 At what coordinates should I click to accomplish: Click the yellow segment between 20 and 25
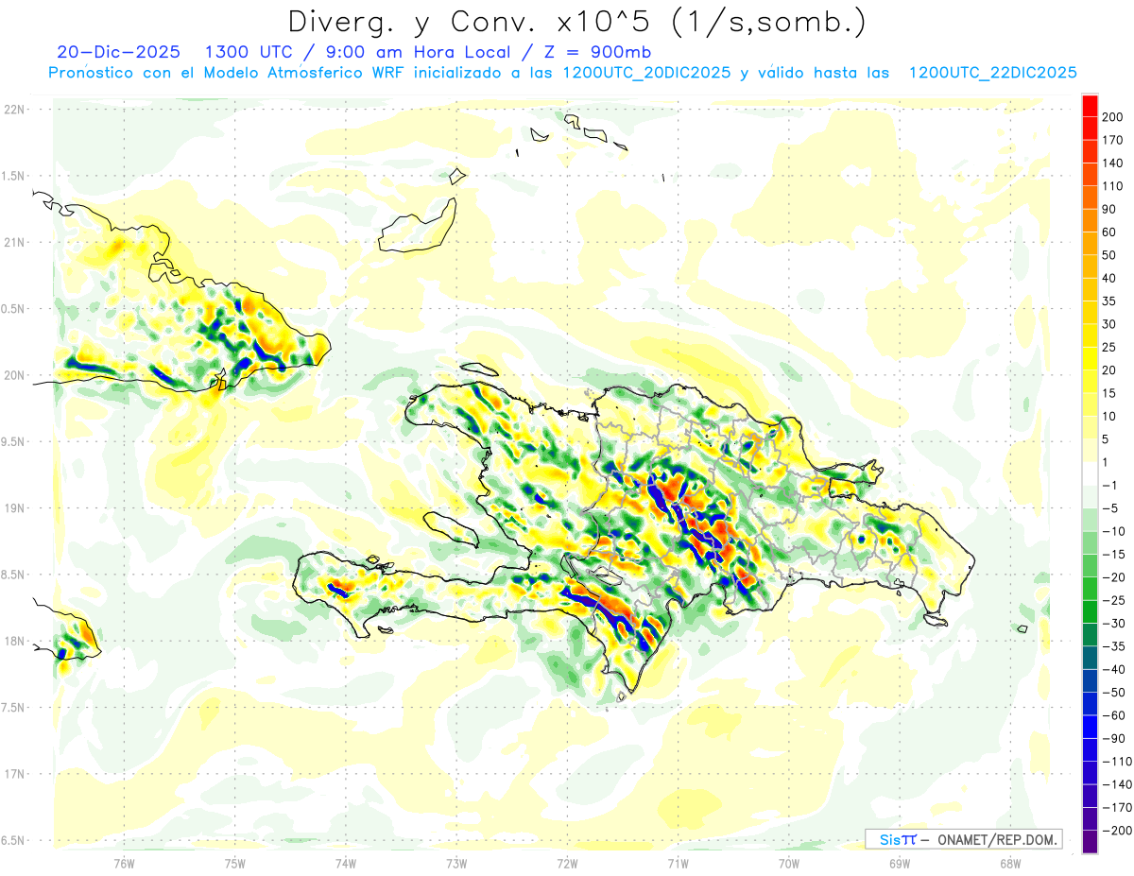point(1091,359)
